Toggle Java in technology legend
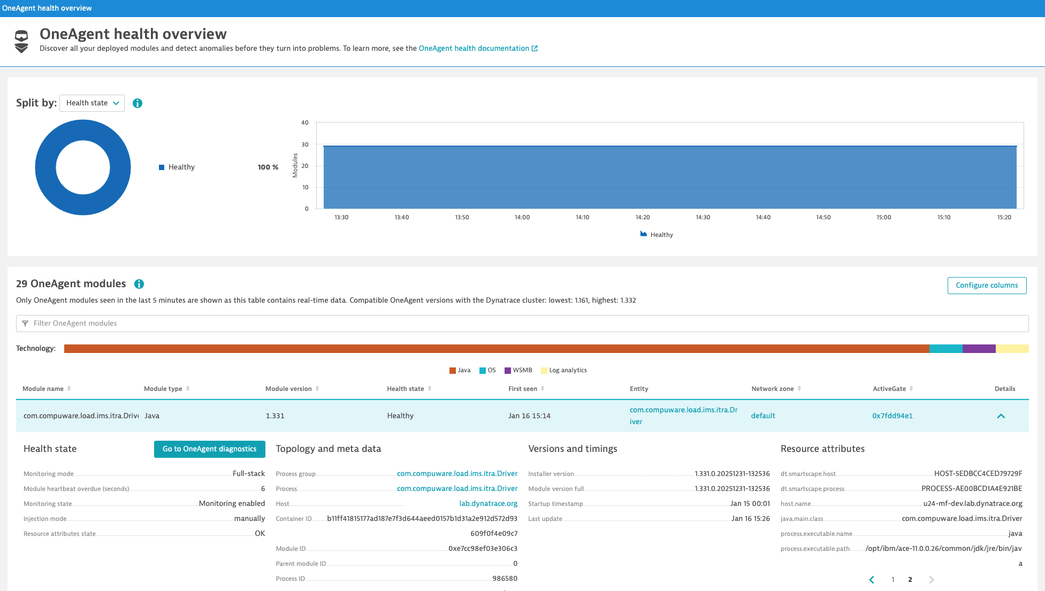 point(460,370)
